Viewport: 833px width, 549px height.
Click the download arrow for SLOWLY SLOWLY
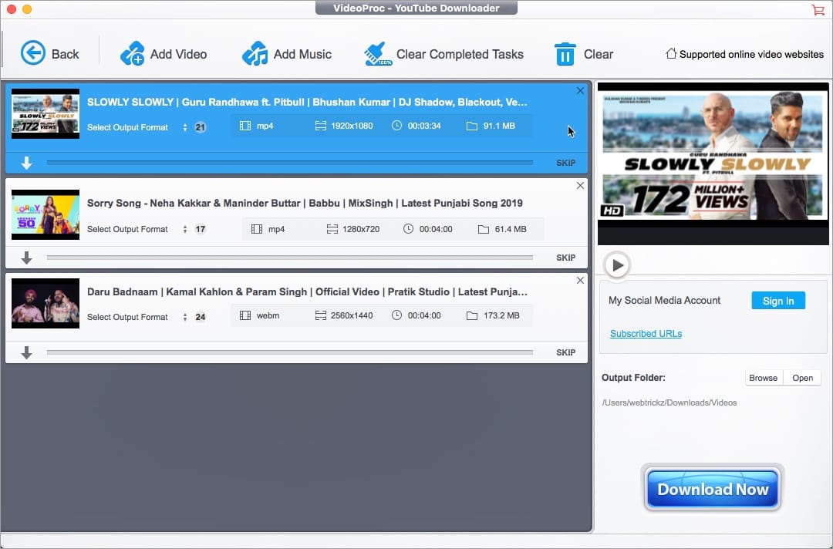(26, 163)
